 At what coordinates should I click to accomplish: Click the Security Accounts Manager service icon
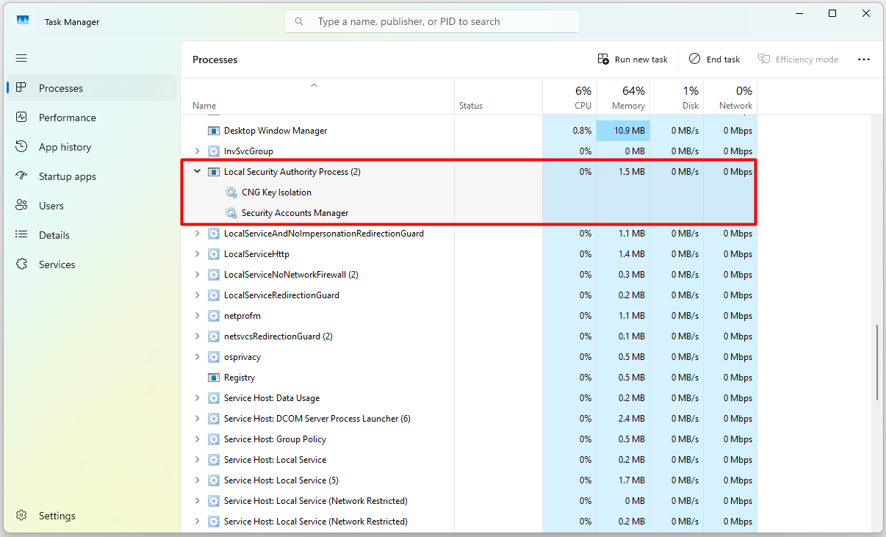pos(231,213)
